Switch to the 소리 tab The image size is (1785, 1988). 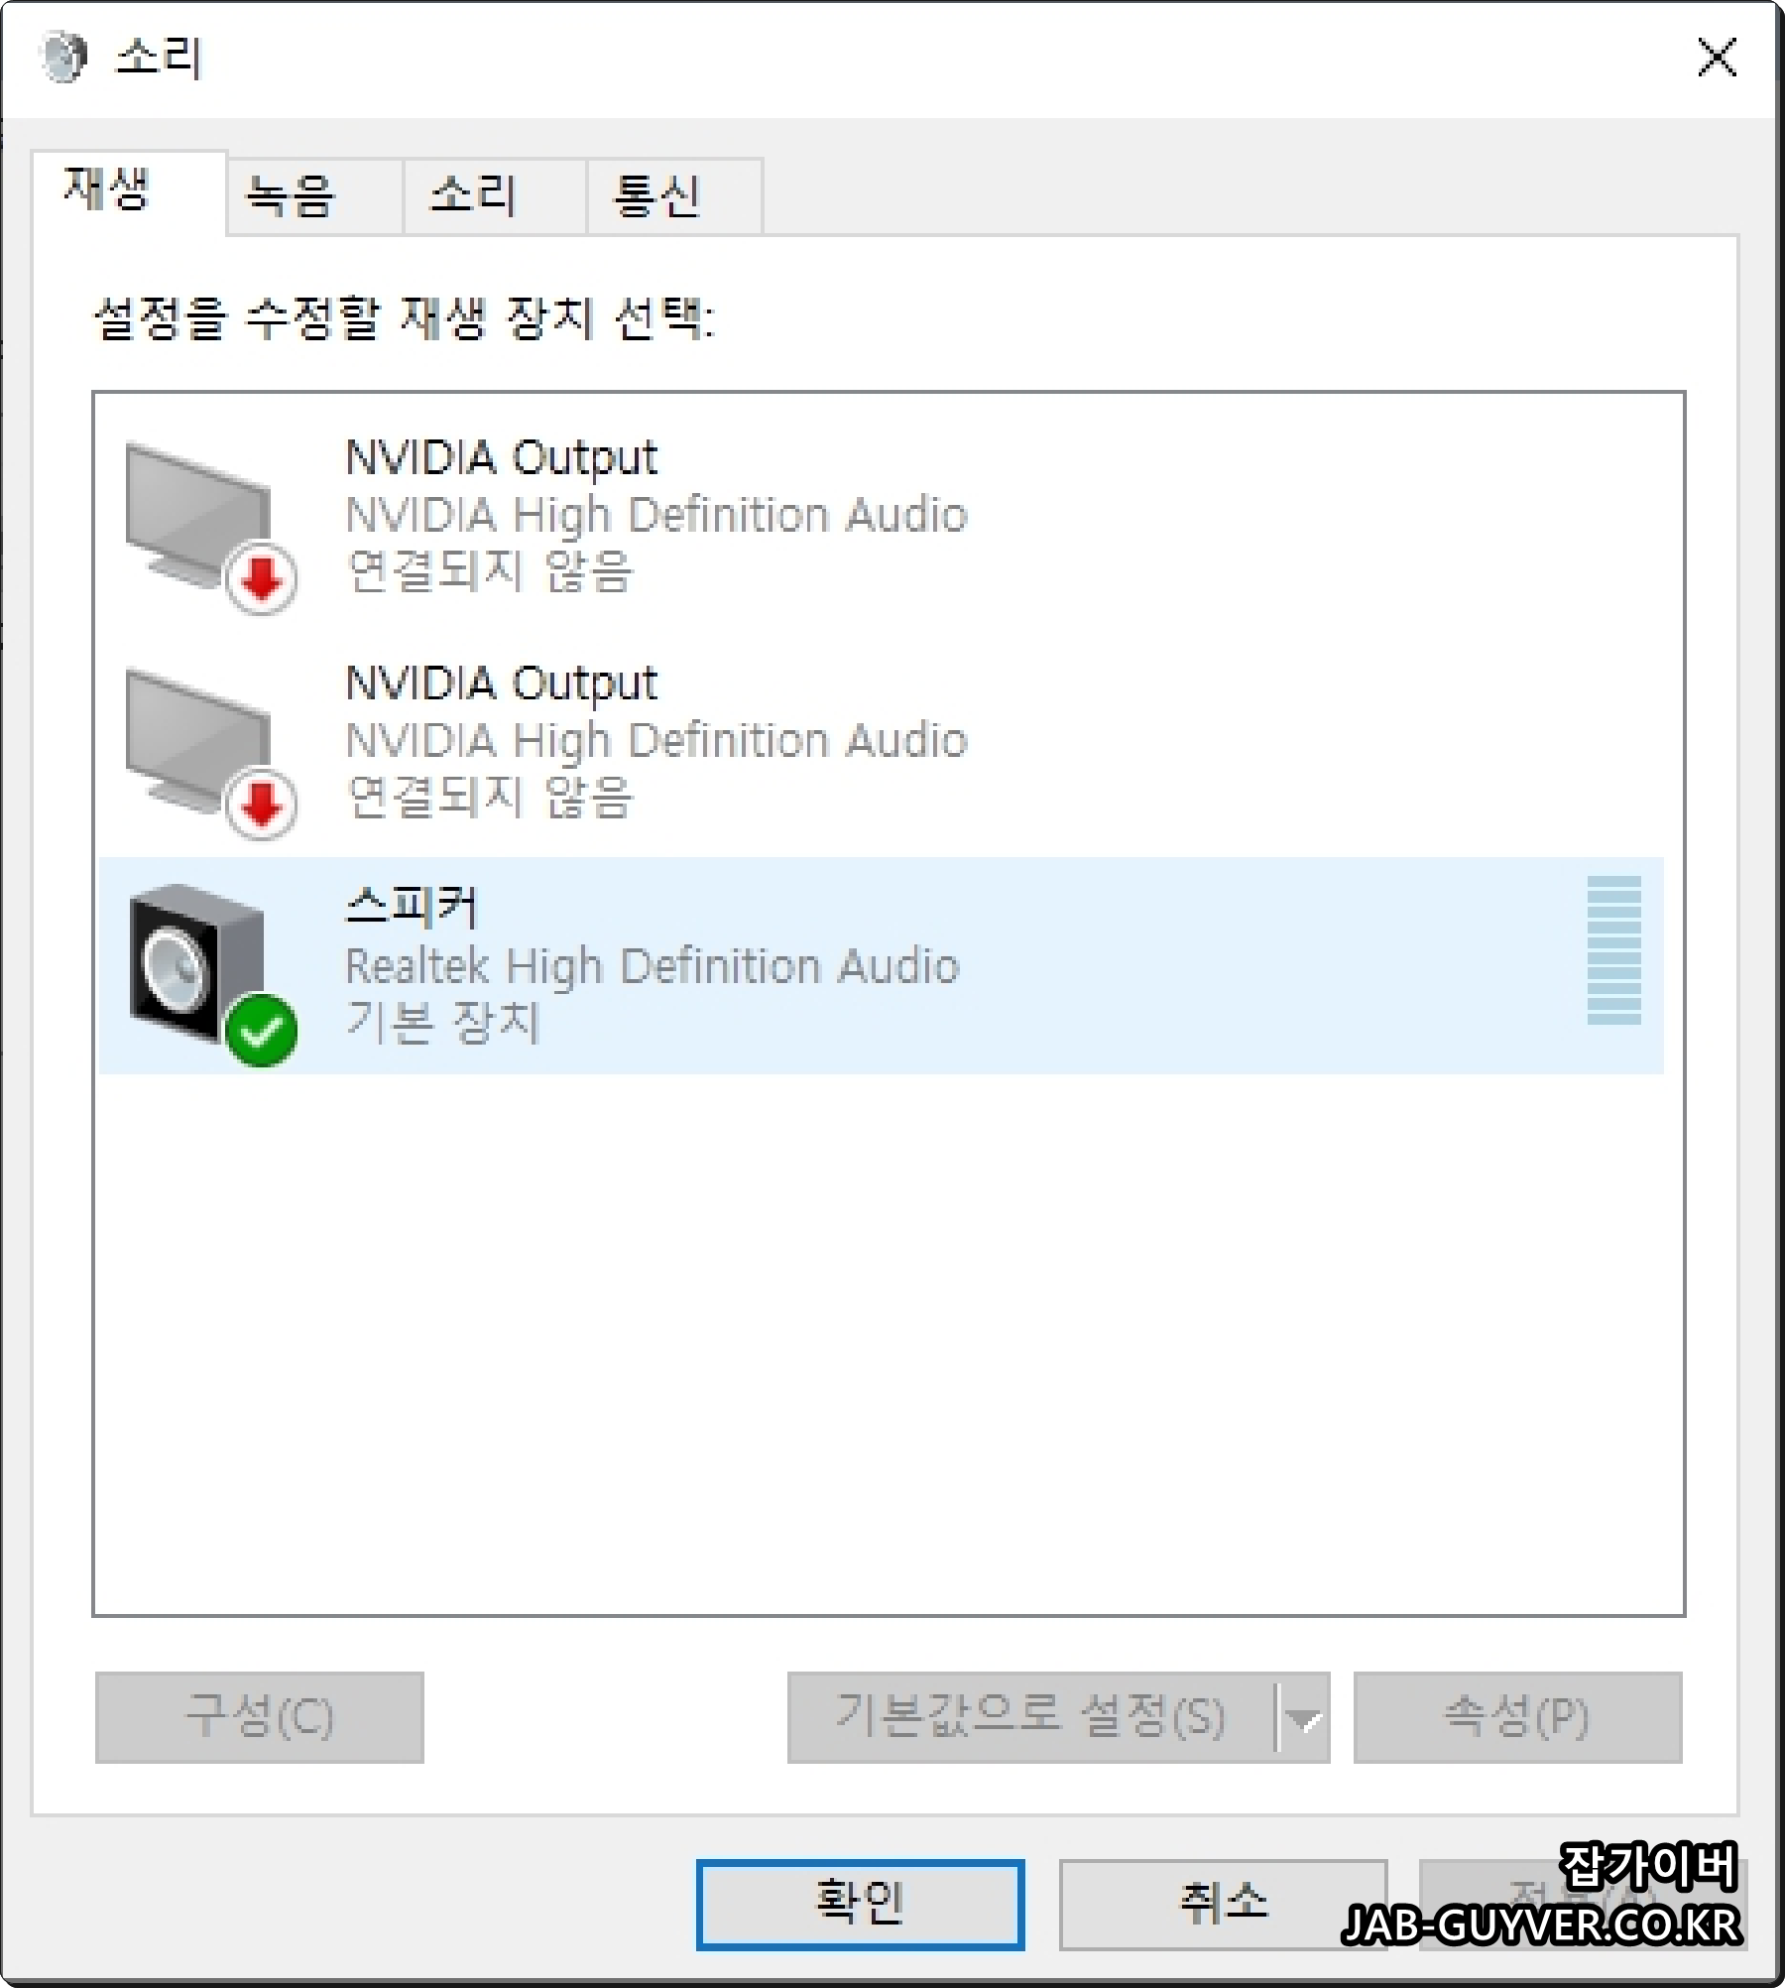(495, 195)
